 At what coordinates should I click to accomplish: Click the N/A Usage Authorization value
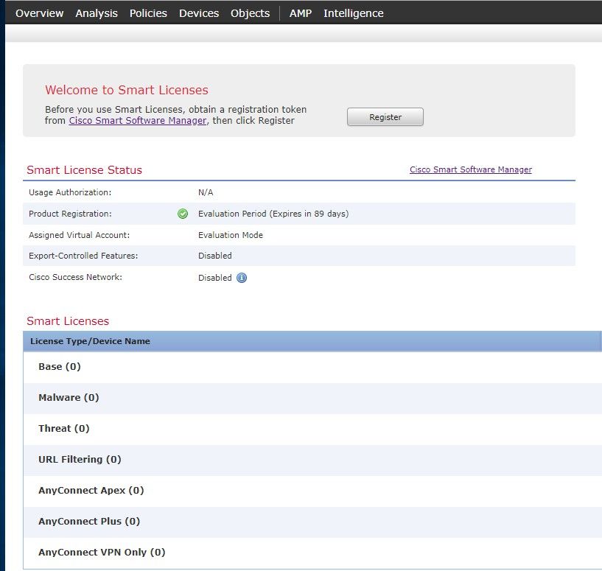click(x=206, y=192)
